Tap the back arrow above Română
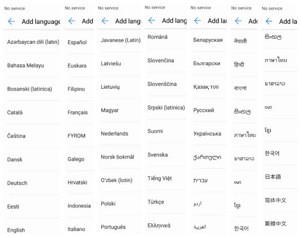Image resolution: width=301 pixels, height=238 pixels. tap(151, 20)
